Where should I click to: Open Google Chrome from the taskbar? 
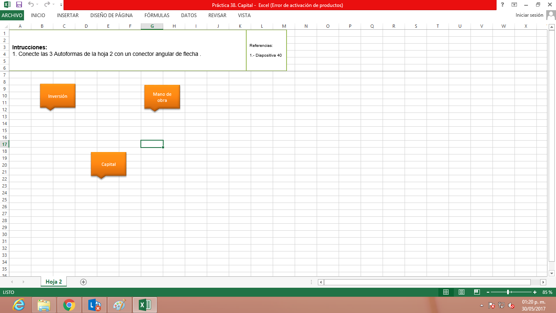coord(69,305)
